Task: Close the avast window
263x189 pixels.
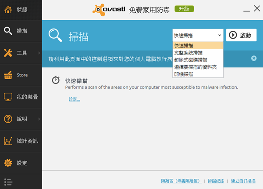Action: [x=257, y=8]
